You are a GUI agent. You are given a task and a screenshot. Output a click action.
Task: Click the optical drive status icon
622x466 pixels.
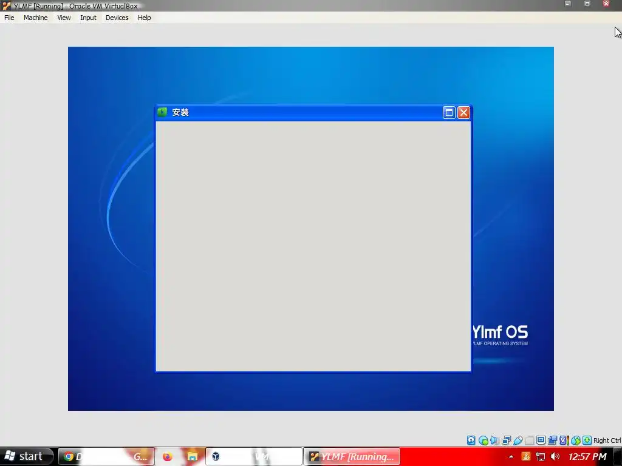pyautogui.click(x=483, y=441)
